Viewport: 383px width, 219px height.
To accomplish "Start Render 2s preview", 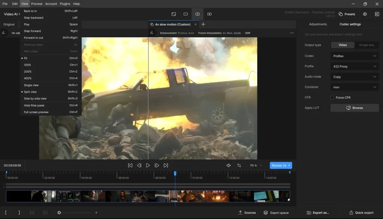I will [279, 165].
